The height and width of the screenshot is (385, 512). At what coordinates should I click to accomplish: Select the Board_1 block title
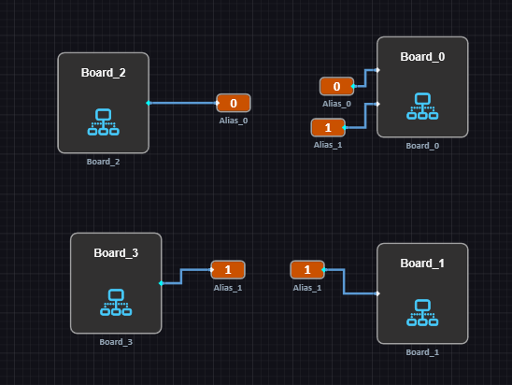[x=422, y=264]
